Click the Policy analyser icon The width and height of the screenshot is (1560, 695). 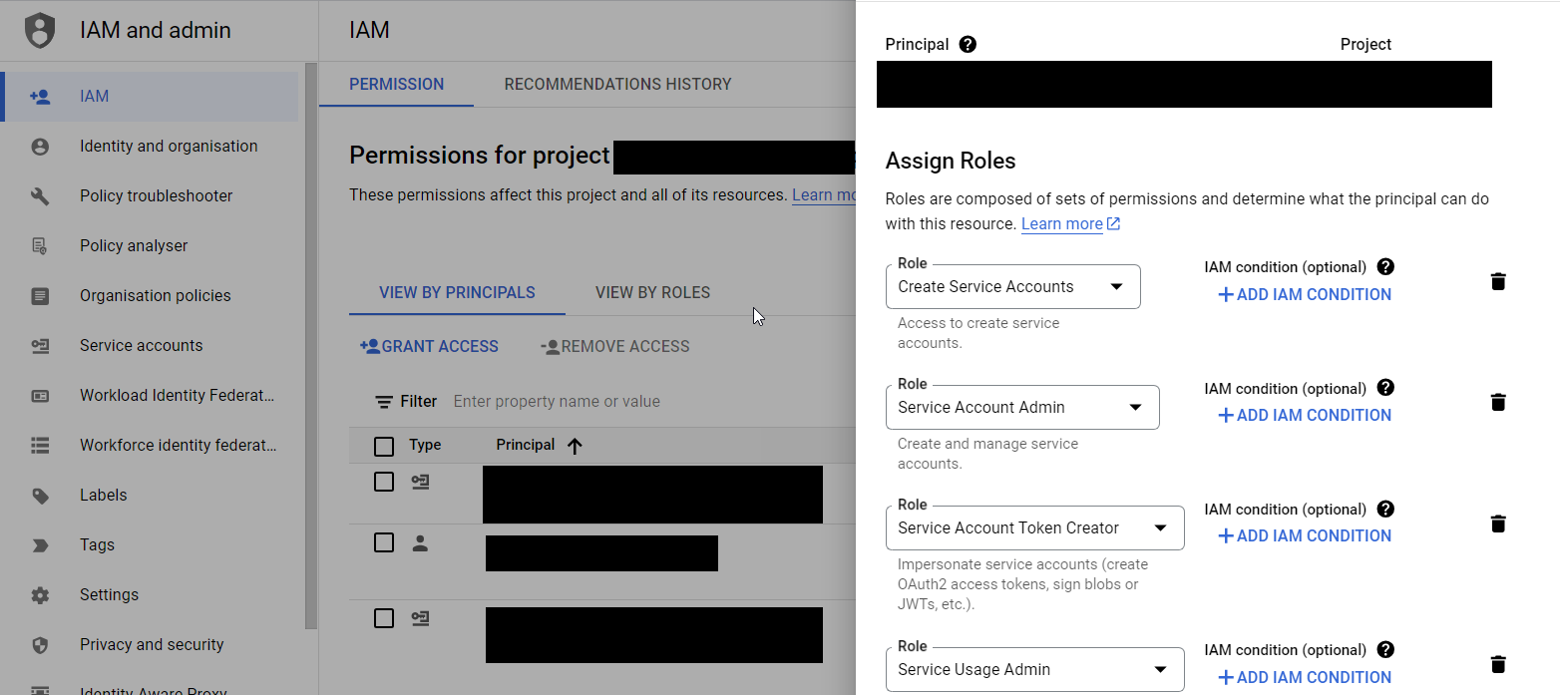[40, 246]
